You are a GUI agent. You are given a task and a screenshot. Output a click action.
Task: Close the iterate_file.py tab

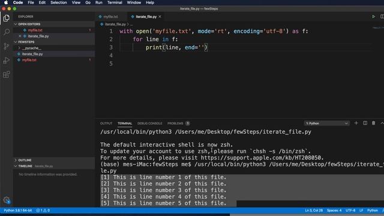pos(160,17)
